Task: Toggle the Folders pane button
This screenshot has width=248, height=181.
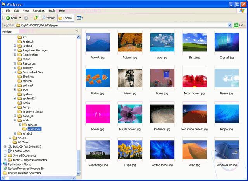Action: click(65, 18)
